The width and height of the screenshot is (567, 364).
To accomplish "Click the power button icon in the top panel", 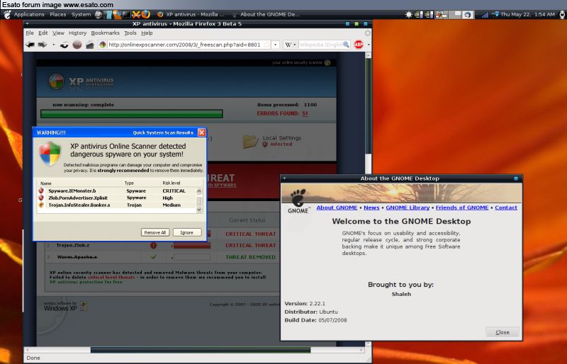I will [562, 14].
